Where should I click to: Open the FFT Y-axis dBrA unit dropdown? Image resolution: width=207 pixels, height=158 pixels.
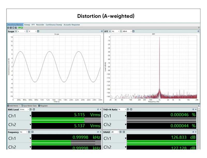127,31
